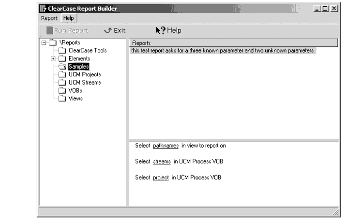This screenshot has width=342, height=222.
Task: Select the Samples folder label
Action: (x=78, y=67)
